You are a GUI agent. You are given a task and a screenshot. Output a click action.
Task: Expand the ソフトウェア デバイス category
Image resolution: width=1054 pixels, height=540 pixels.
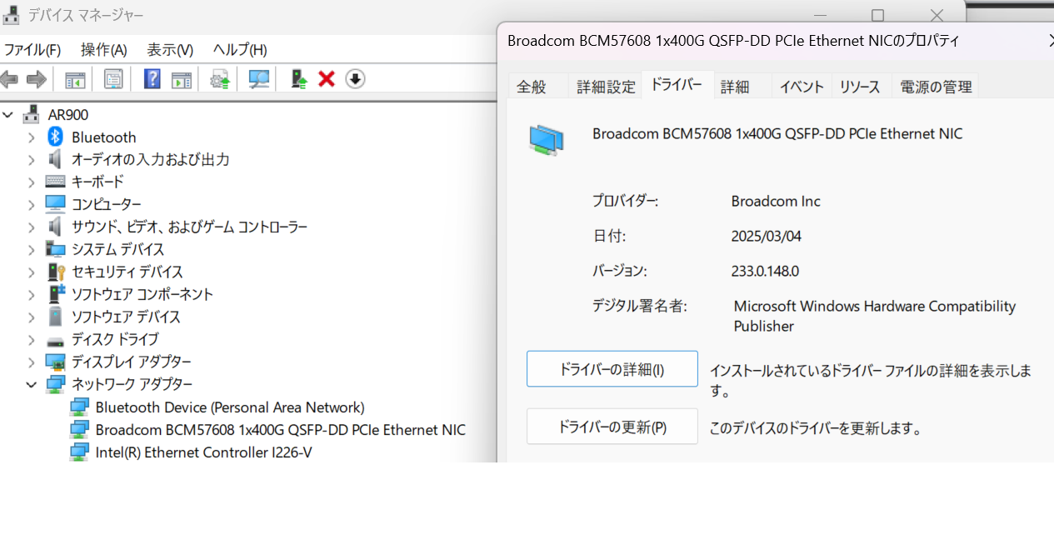pyautogui.click(x=31, y=317)
